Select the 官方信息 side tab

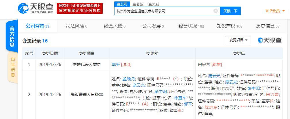click(x=12, y=36)
